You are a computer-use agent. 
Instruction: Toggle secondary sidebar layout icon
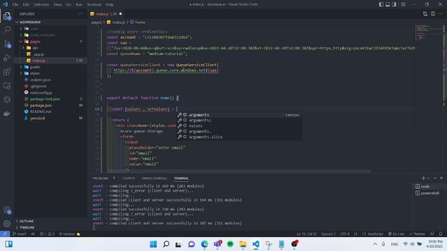click(x=394, y=4)
